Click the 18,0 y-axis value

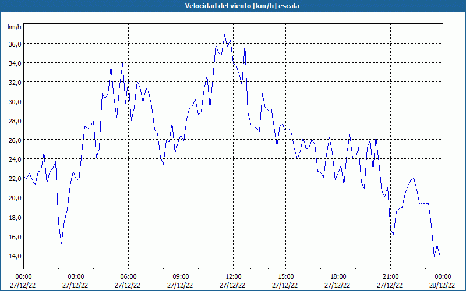15,217
